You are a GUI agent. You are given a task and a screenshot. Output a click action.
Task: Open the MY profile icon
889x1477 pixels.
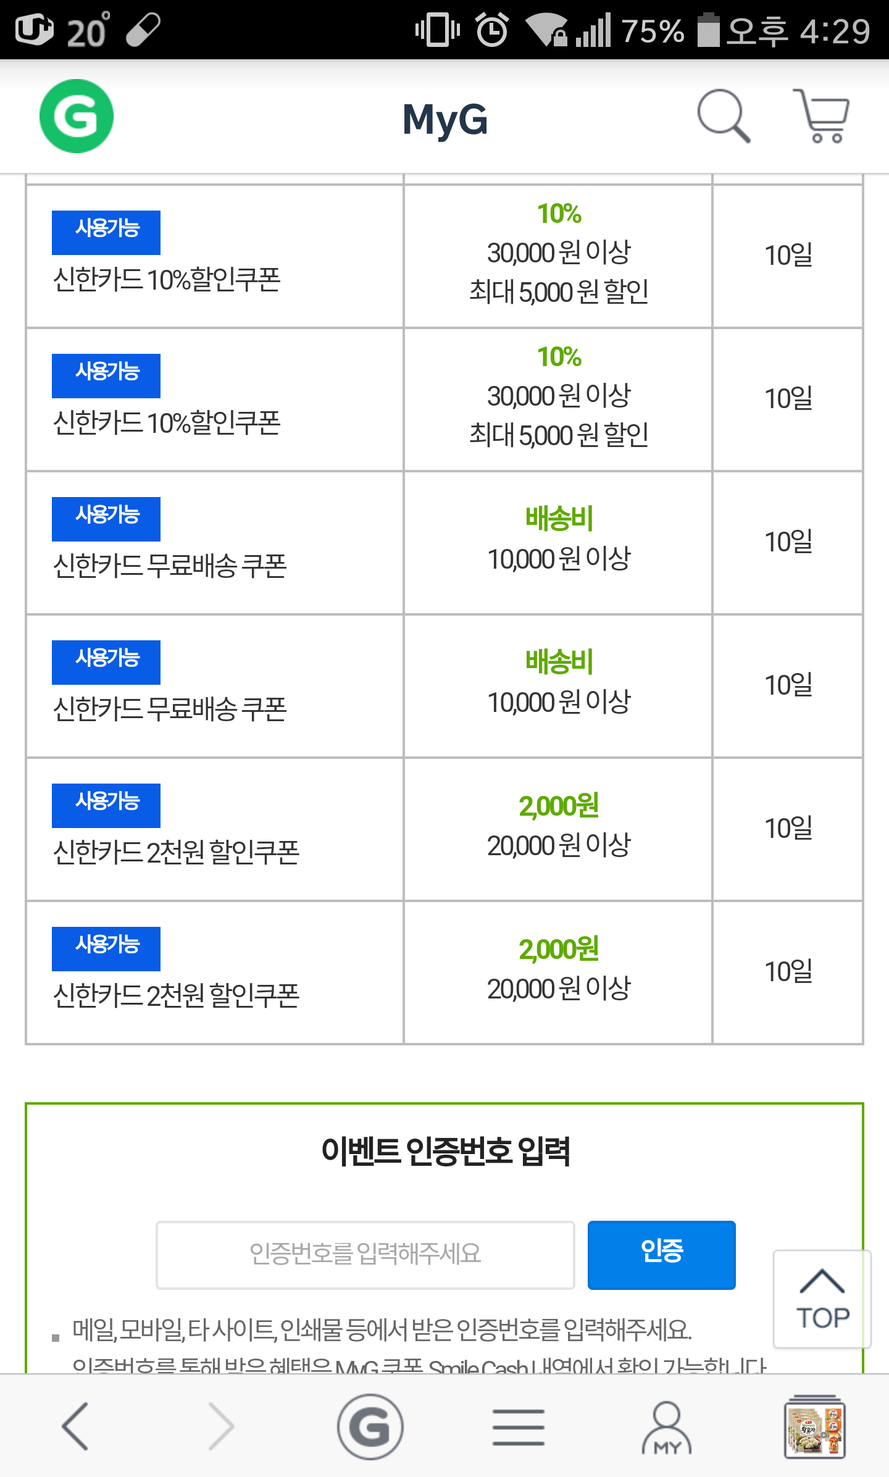point(667,1426)
